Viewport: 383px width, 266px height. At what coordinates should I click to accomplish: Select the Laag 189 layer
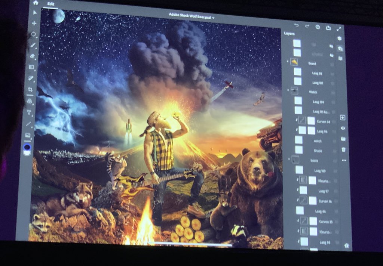[x=316, y=170]
